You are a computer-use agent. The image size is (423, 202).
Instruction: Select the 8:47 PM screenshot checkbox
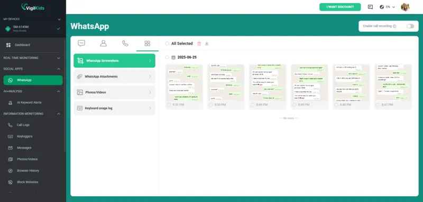[378, 104]
